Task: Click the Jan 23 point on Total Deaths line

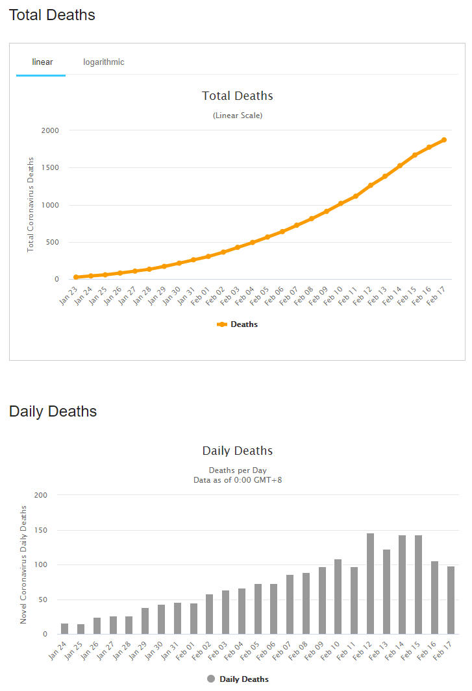Action: [x=76, y=277]
